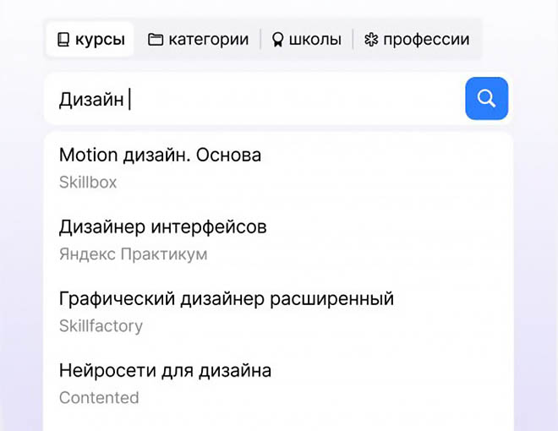Click the blank bottom of the suggestions list

[279, 420]
